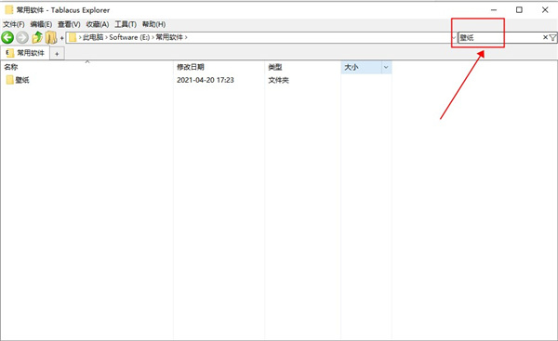
Task: Expand chevron after 此电脑 breadcrumb
Action: point(106,37)
